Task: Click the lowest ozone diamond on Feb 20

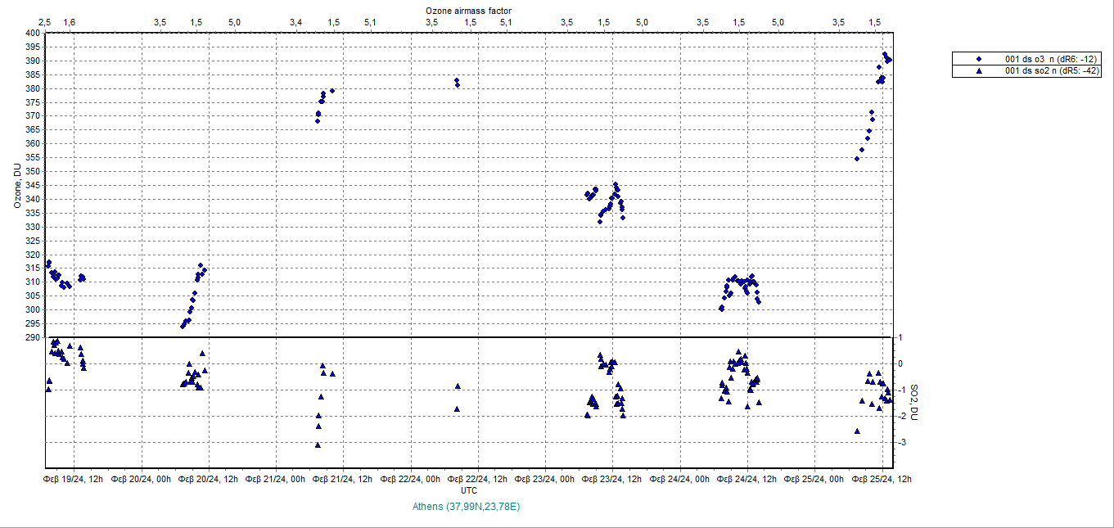Action: 183,326
